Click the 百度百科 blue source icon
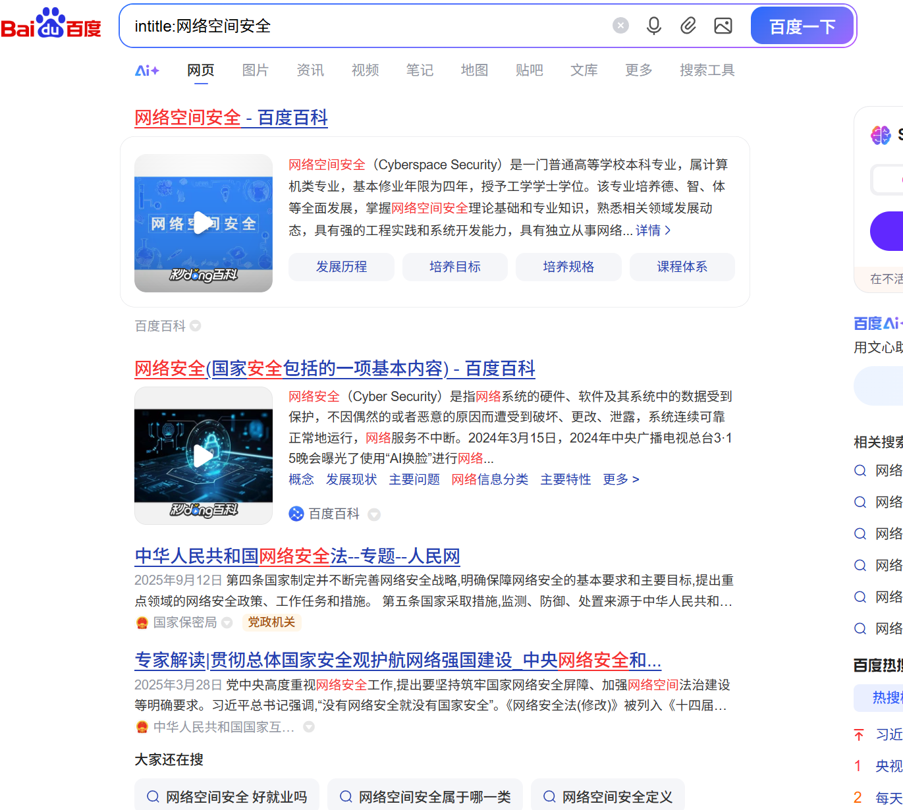This screenshot has height=810, width=903. point(296,514)
